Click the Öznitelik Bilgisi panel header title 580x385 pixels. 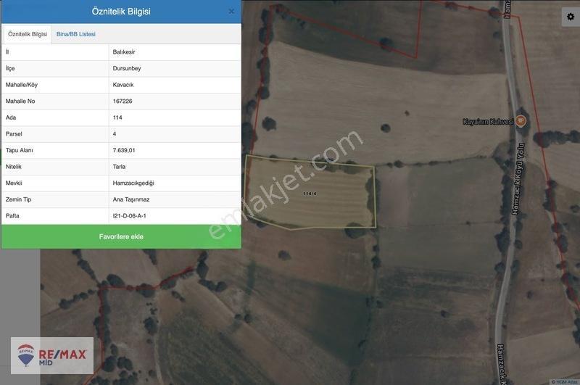tap(121, 12)
